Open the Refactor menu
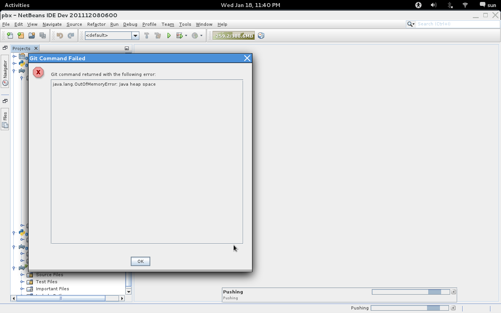The width and height of the screenshot is (501, 313). pos(96,24)
